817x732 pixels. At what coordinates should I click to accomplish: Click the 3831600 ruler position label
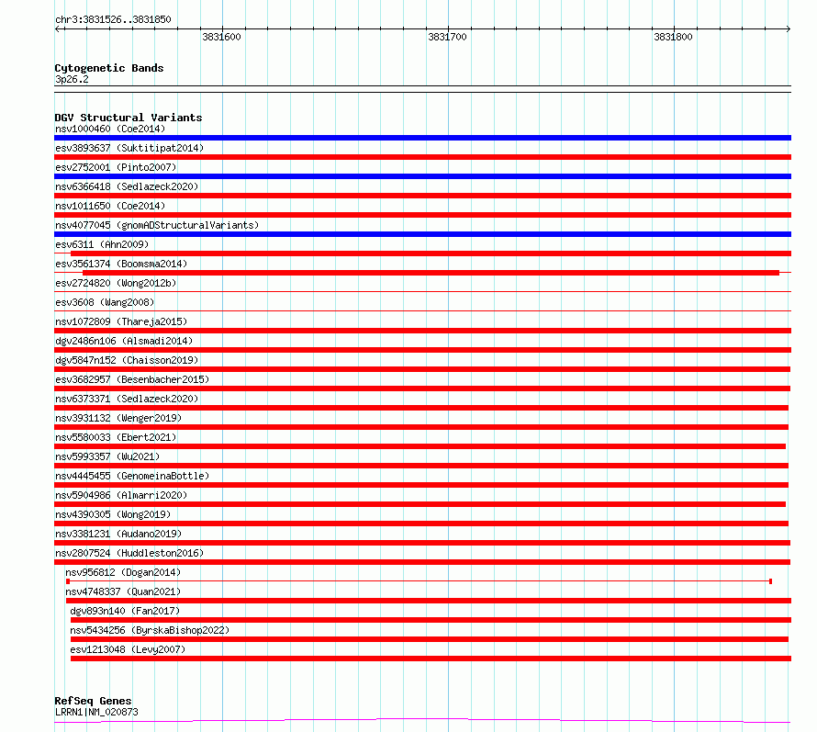221,37
